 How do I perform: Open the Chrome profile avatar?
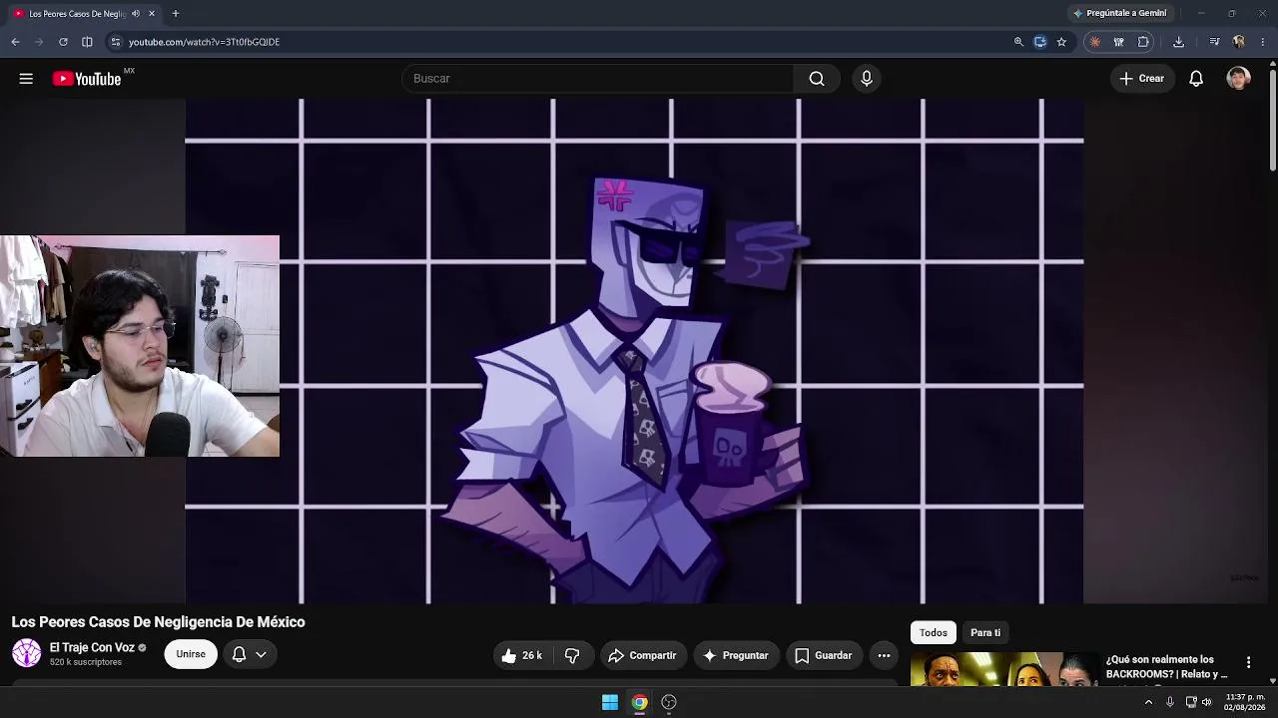[x=1239, y=42]
